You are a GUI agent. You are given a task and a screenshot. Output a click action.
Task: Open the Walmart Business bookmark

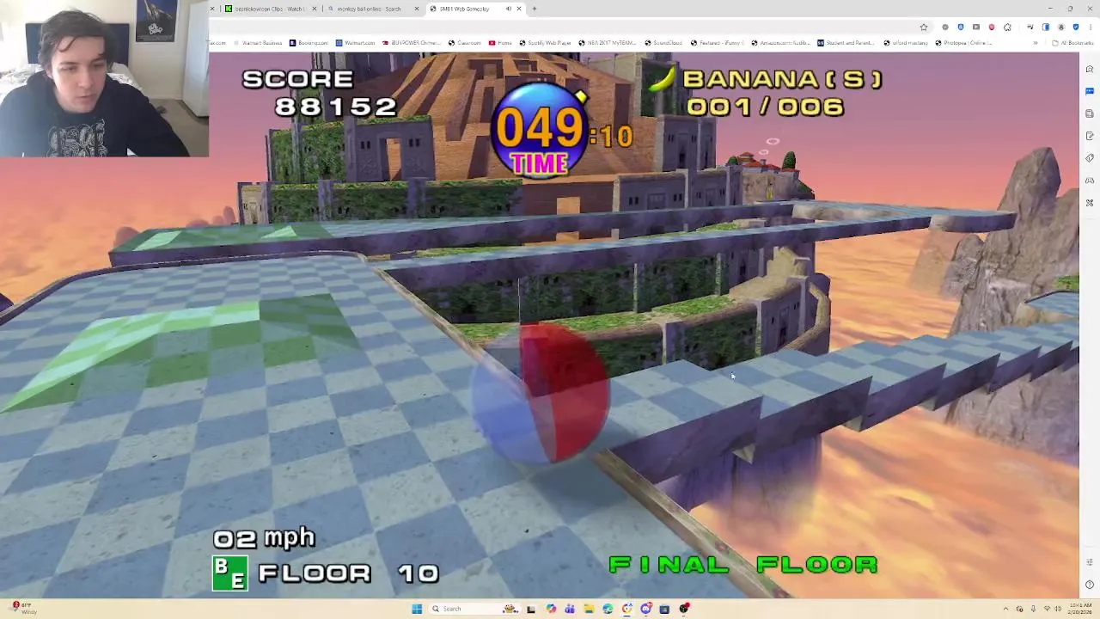(x=258, y=43)
